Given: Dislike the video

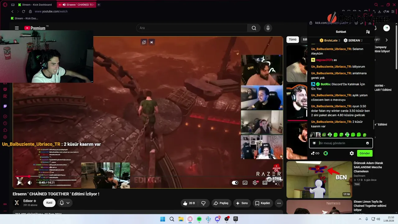Looking at the screenshot, I should pyautogui.click(x=203, y=203).
